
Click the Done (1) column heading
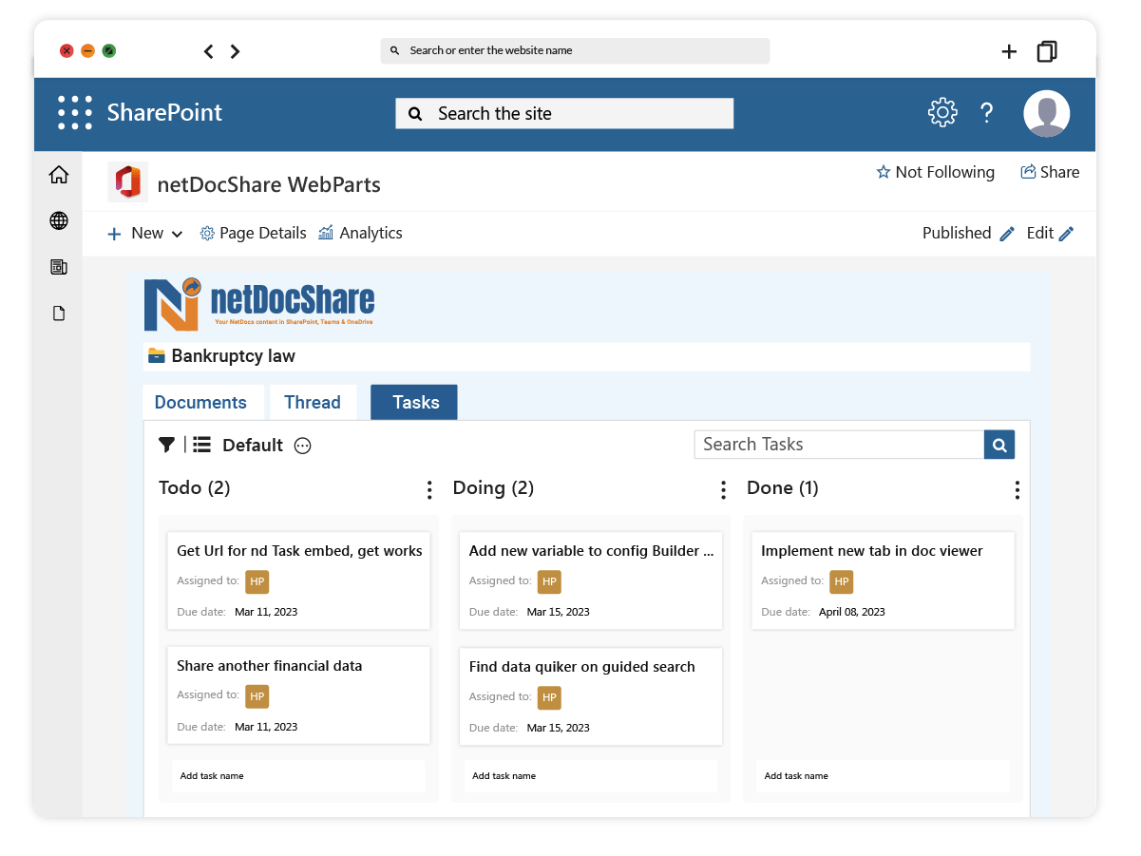click(782, 488)
